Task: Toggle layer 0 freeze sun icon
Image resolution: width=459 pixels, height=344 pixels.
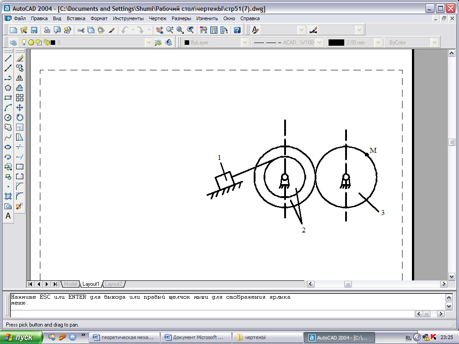Action: click(x=31, y=43)
